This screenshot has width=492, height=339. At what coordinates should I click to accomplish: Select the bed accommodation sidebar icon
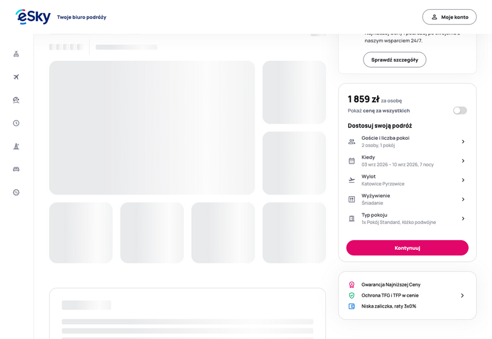pyautogui.click(x=17, y=169)
